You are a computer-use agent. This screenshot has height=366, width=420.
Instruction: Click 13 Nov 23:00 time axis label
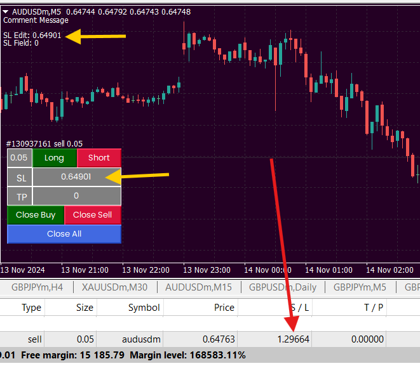tap(207, 270)
